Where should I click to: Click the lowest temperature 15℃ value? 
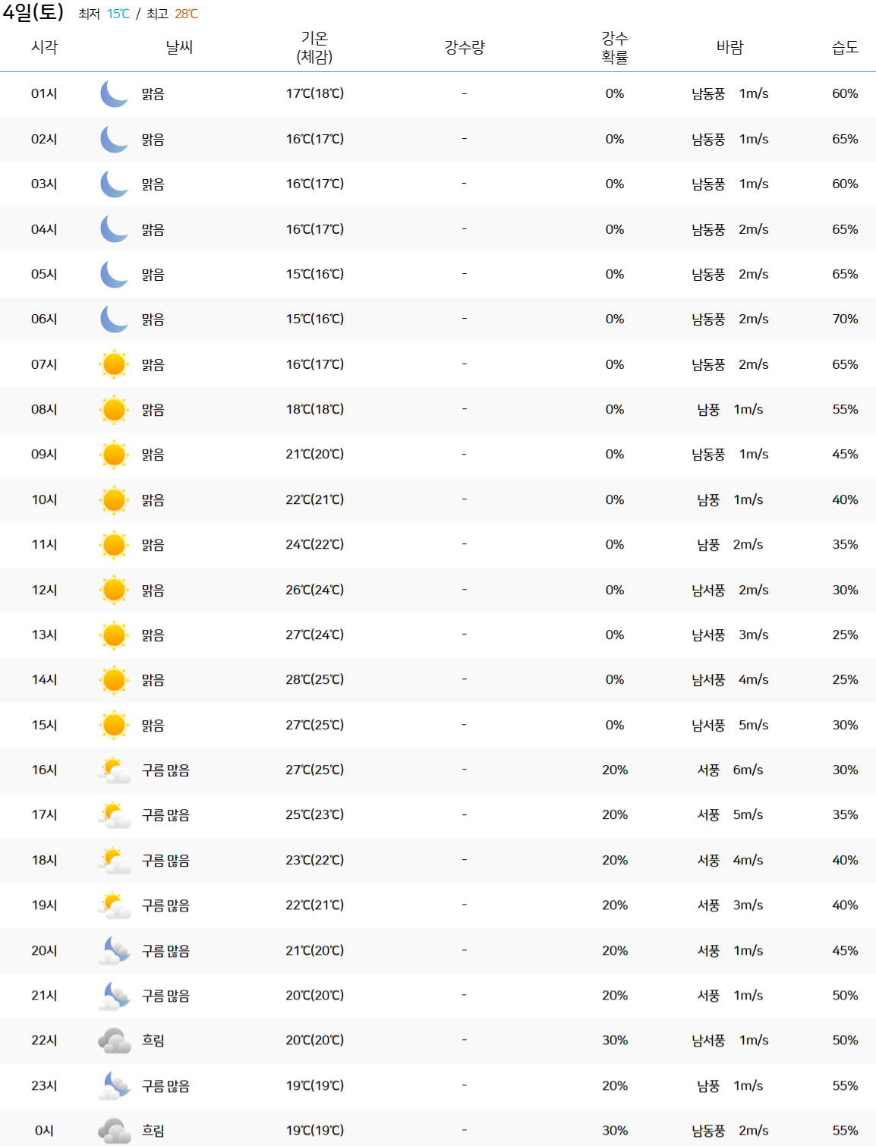click(118, 14)
